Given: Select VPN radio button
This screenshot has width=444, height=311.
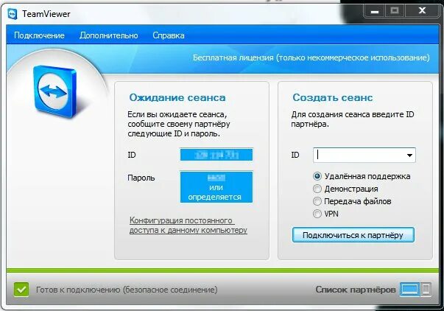Looking at the screenshot, I should click(x=317, y=214).
